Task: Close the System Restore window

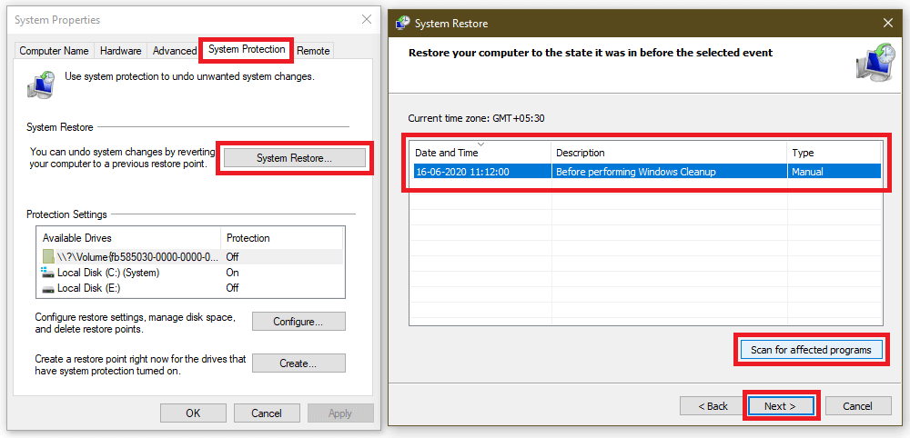Action: (x=887, y=23)
